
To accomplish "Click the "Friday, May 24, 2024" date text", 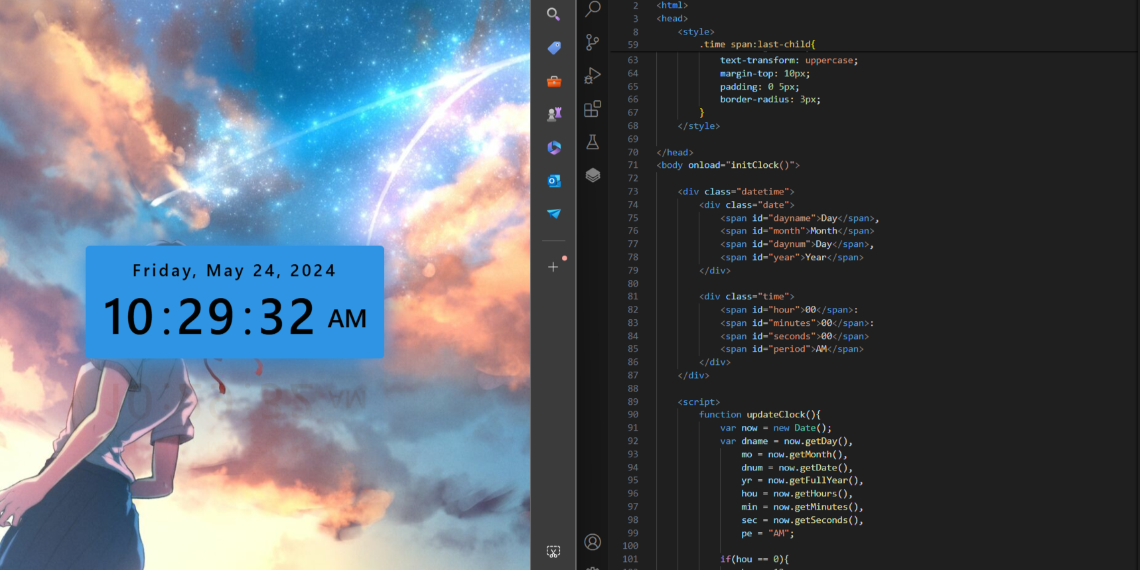I will 234,271.
